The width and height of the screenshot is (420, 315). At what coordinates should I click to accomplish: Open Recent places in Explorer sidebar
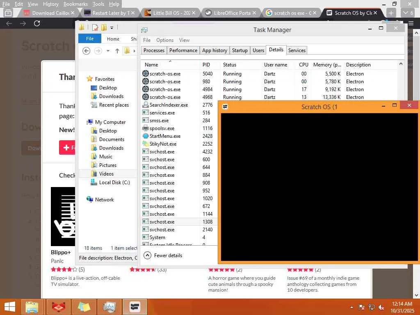[110, 105]
